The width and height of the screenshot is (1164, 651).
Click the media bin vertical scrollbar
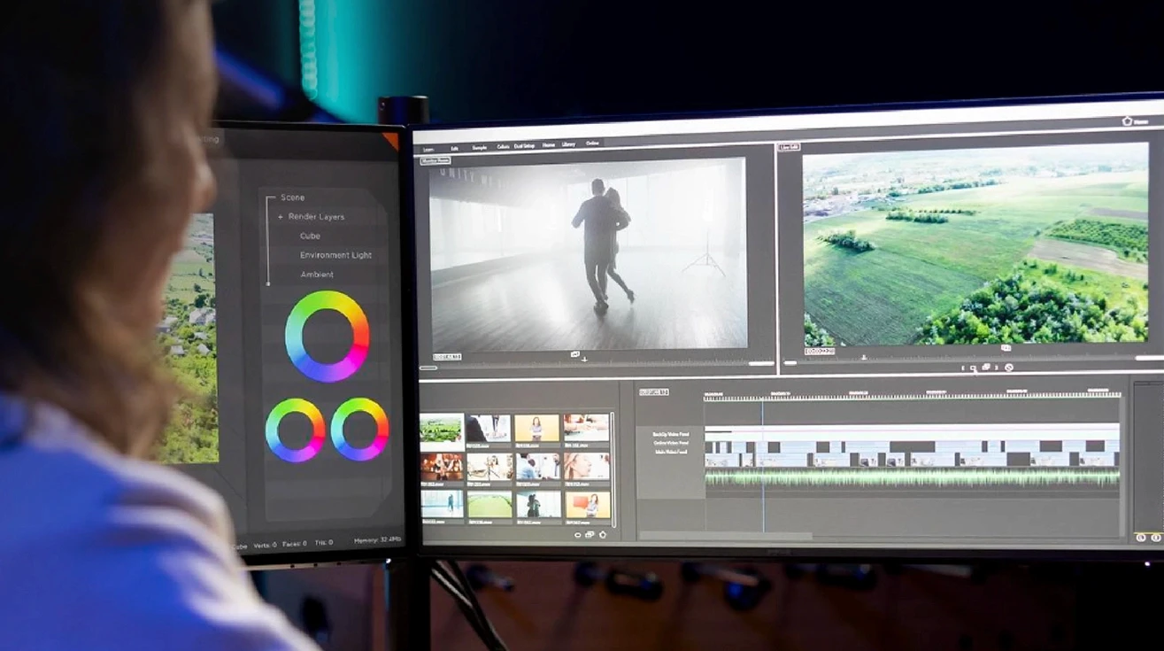tap(612, 469)
